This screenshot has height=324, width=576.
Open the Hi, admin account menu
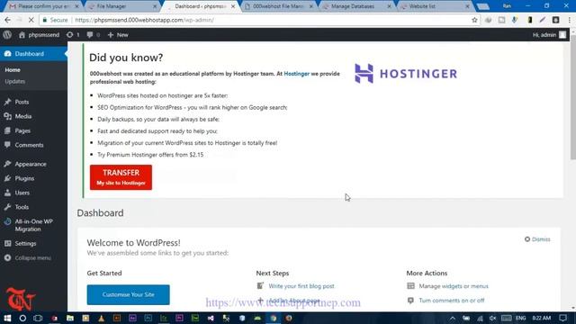(549, 35)
